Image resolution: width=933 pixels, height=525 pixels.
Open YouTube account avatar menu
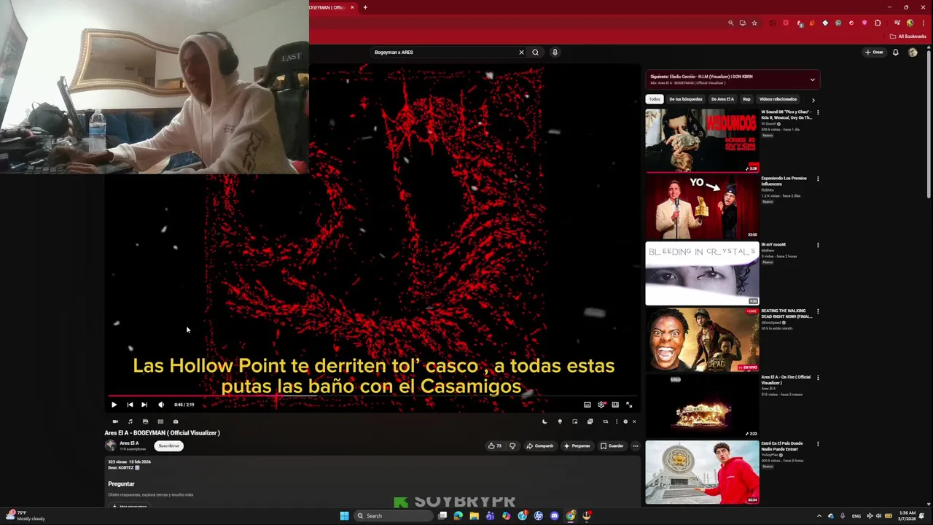pos(913,52)
